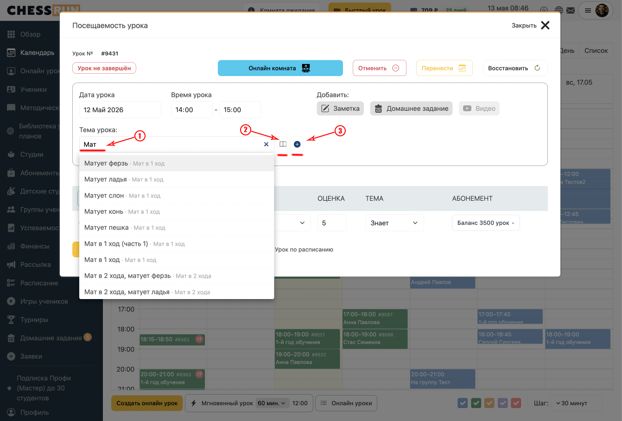This screenshot has height=421, width=622.
Task: Click the lesson start time field 14:00
Action: pos(191,110)
